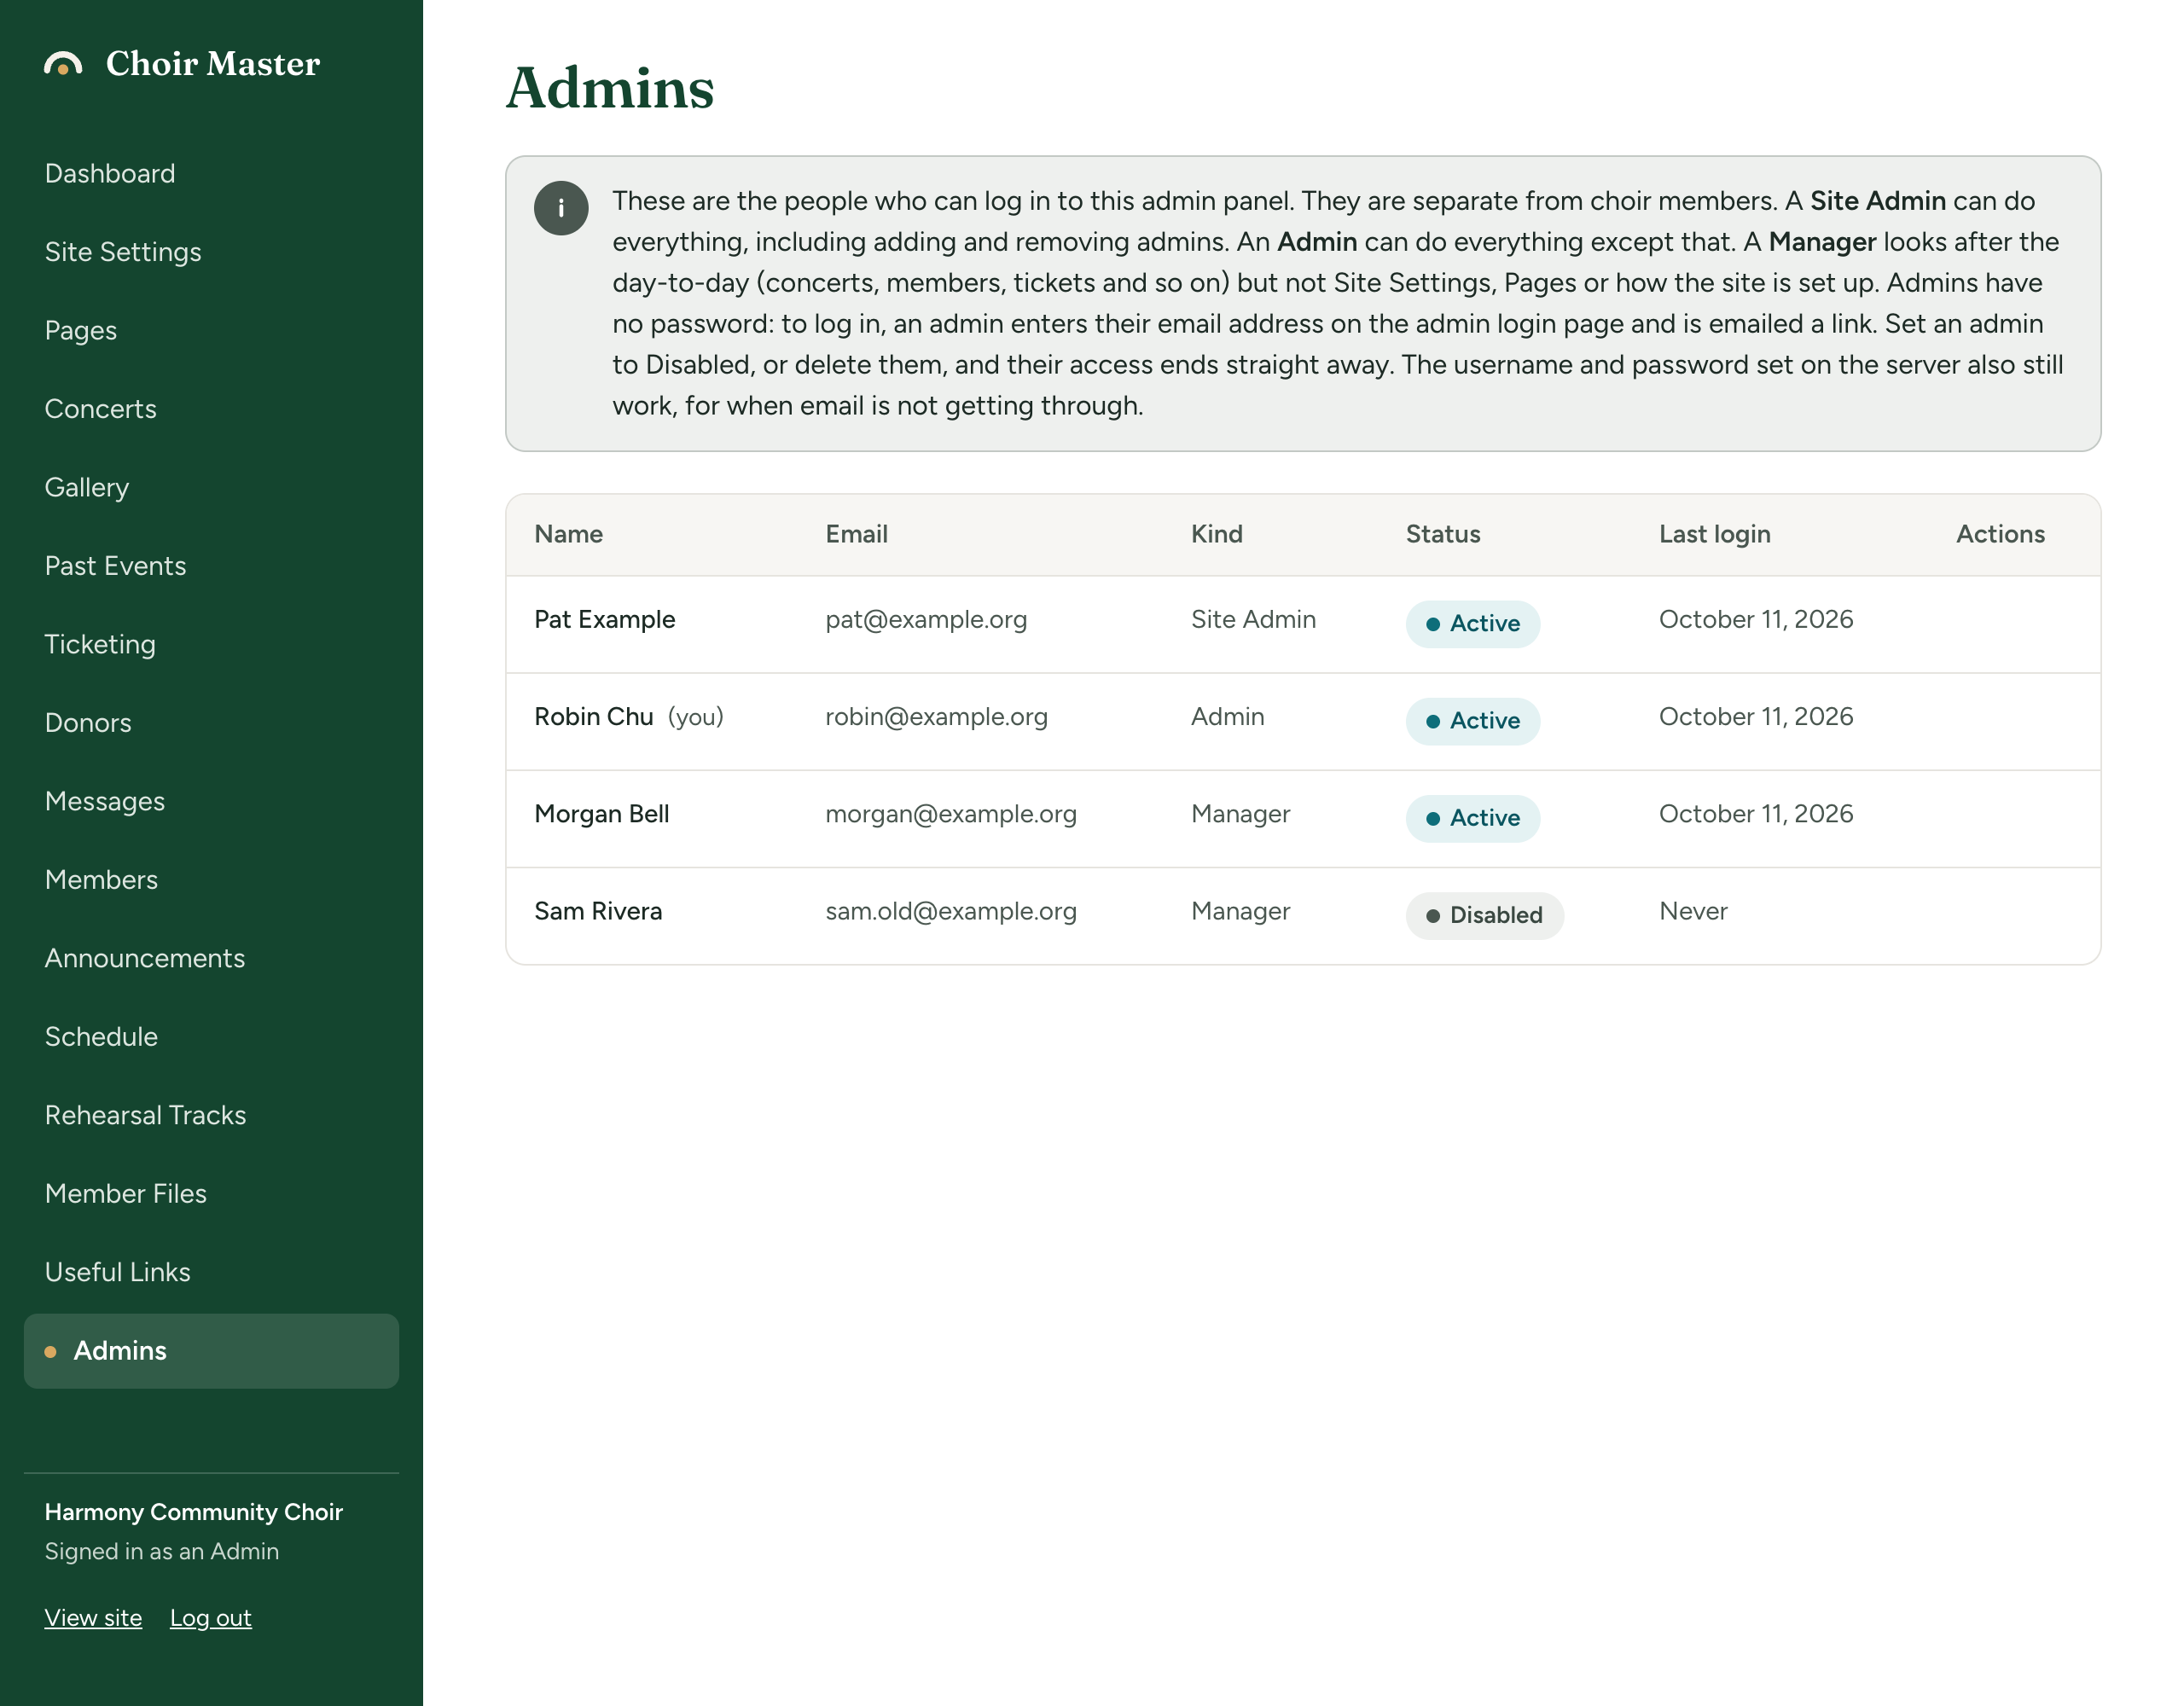2184x1706 pixels.
Task: Click the Choir Master title text
Action: coord(213,64)
